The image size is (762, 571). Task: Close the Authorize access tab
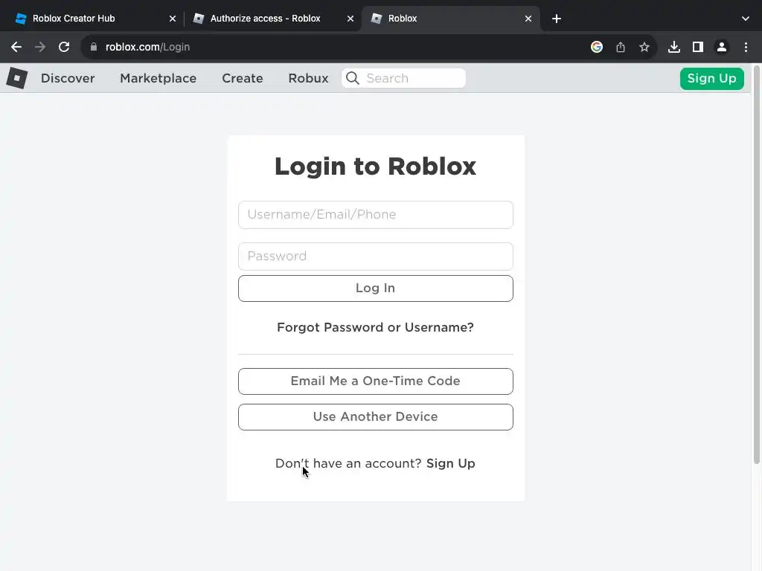click(x=350, y=19)
